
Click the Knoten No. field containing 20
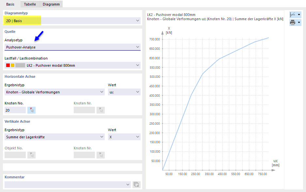click(x=15, y=110)
